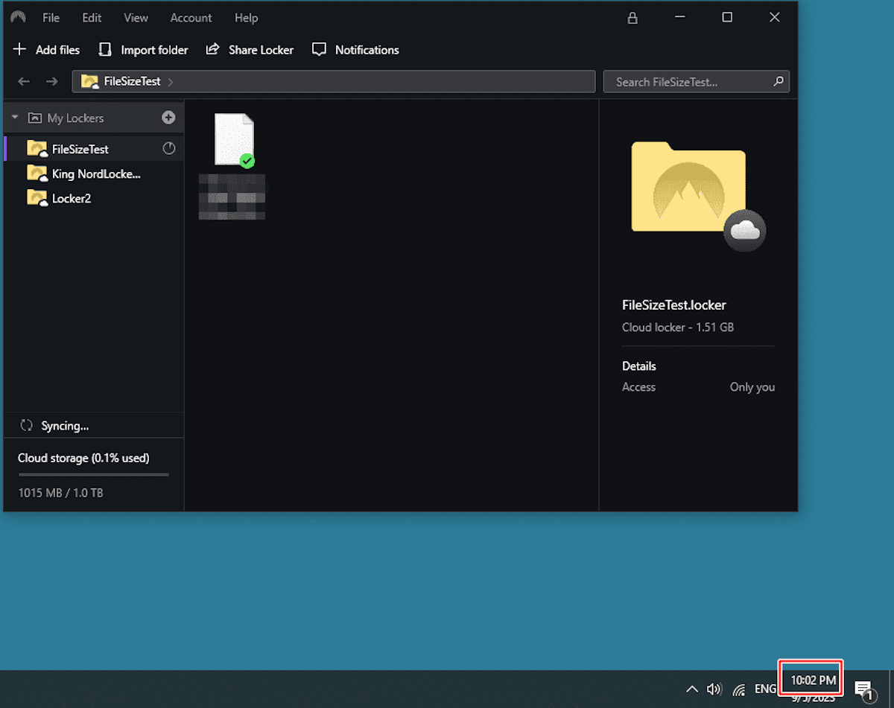Screen dimensions: 894x708
Task: Open the Windows Action Center notifications
Action: [864, 690]
